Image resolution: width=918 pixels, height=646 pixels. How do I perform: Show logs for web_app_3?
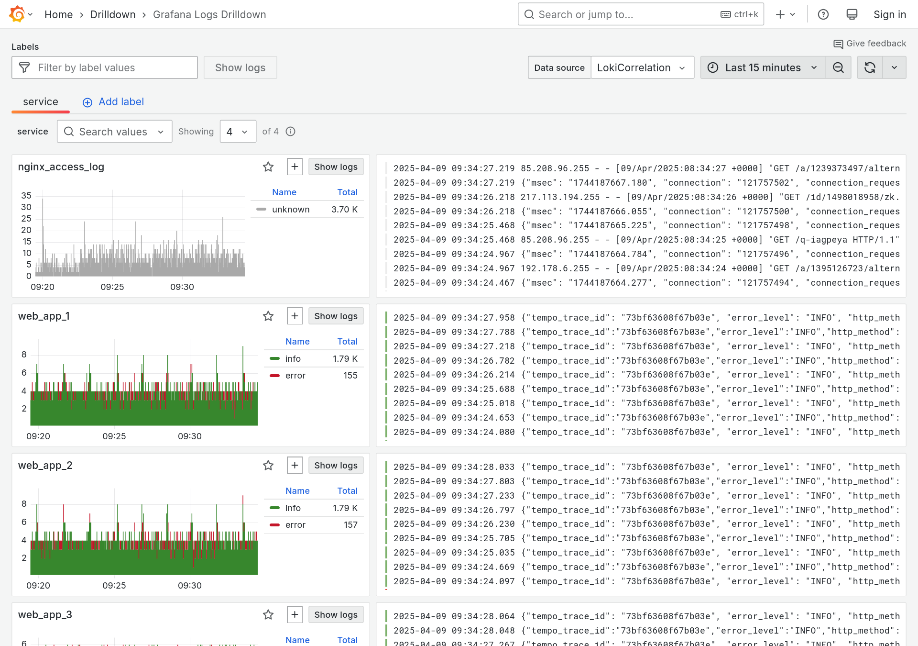(x=336, y=614)
